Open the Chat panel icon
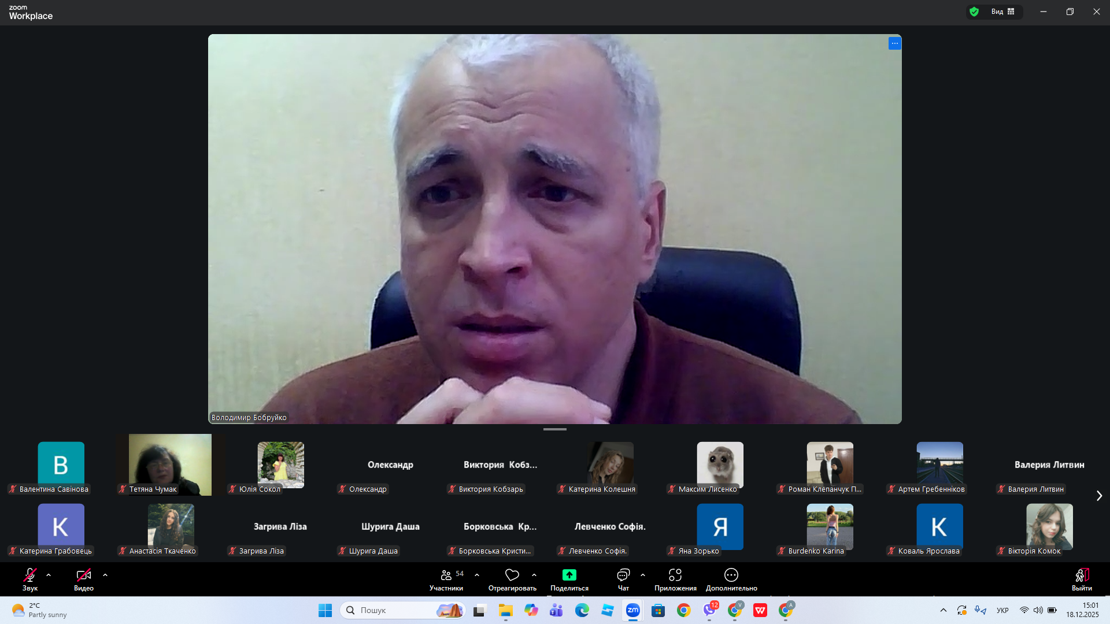The image size is (1110, 624). [x=623, y=575]
